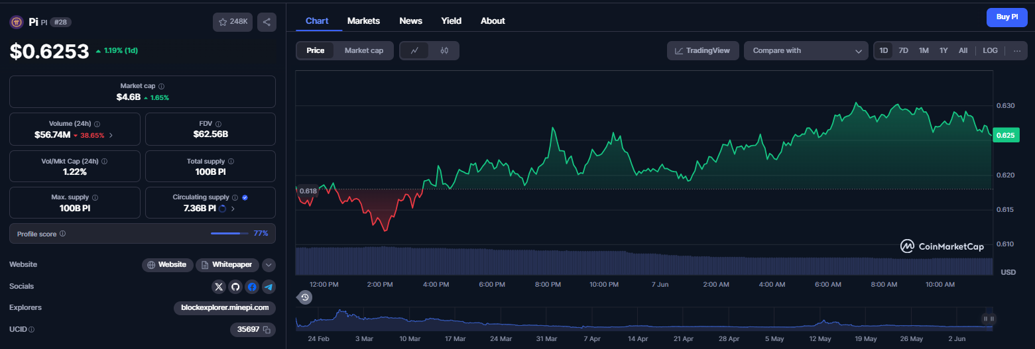Click the Buy PI button

pyautogui.click(x=1006, y=17)
